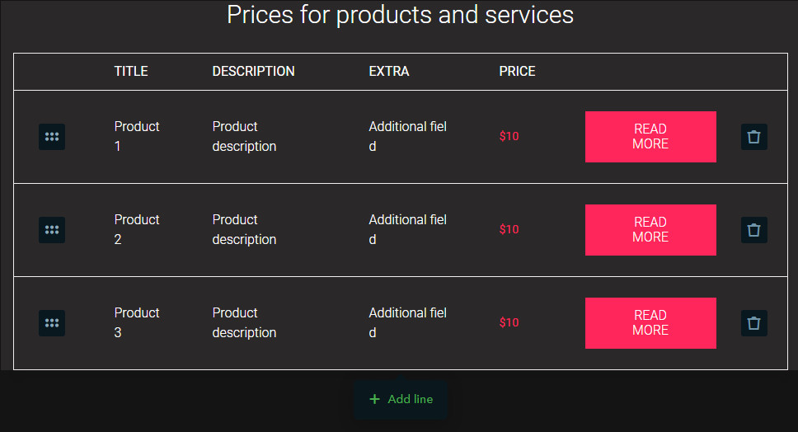Viewport: 798px width, 432px height.
Task: Add a new line to the table
Action: 401,399
